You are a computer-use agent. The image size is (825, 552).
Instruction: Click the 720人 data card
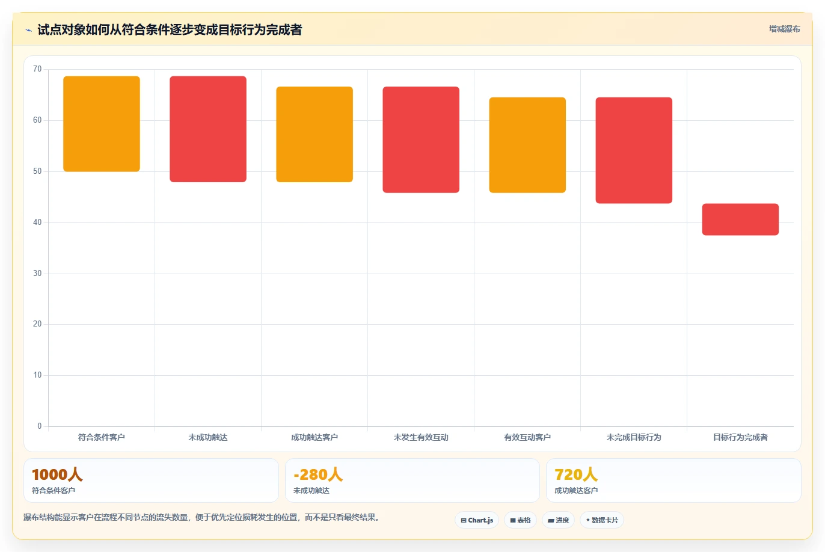673,480
